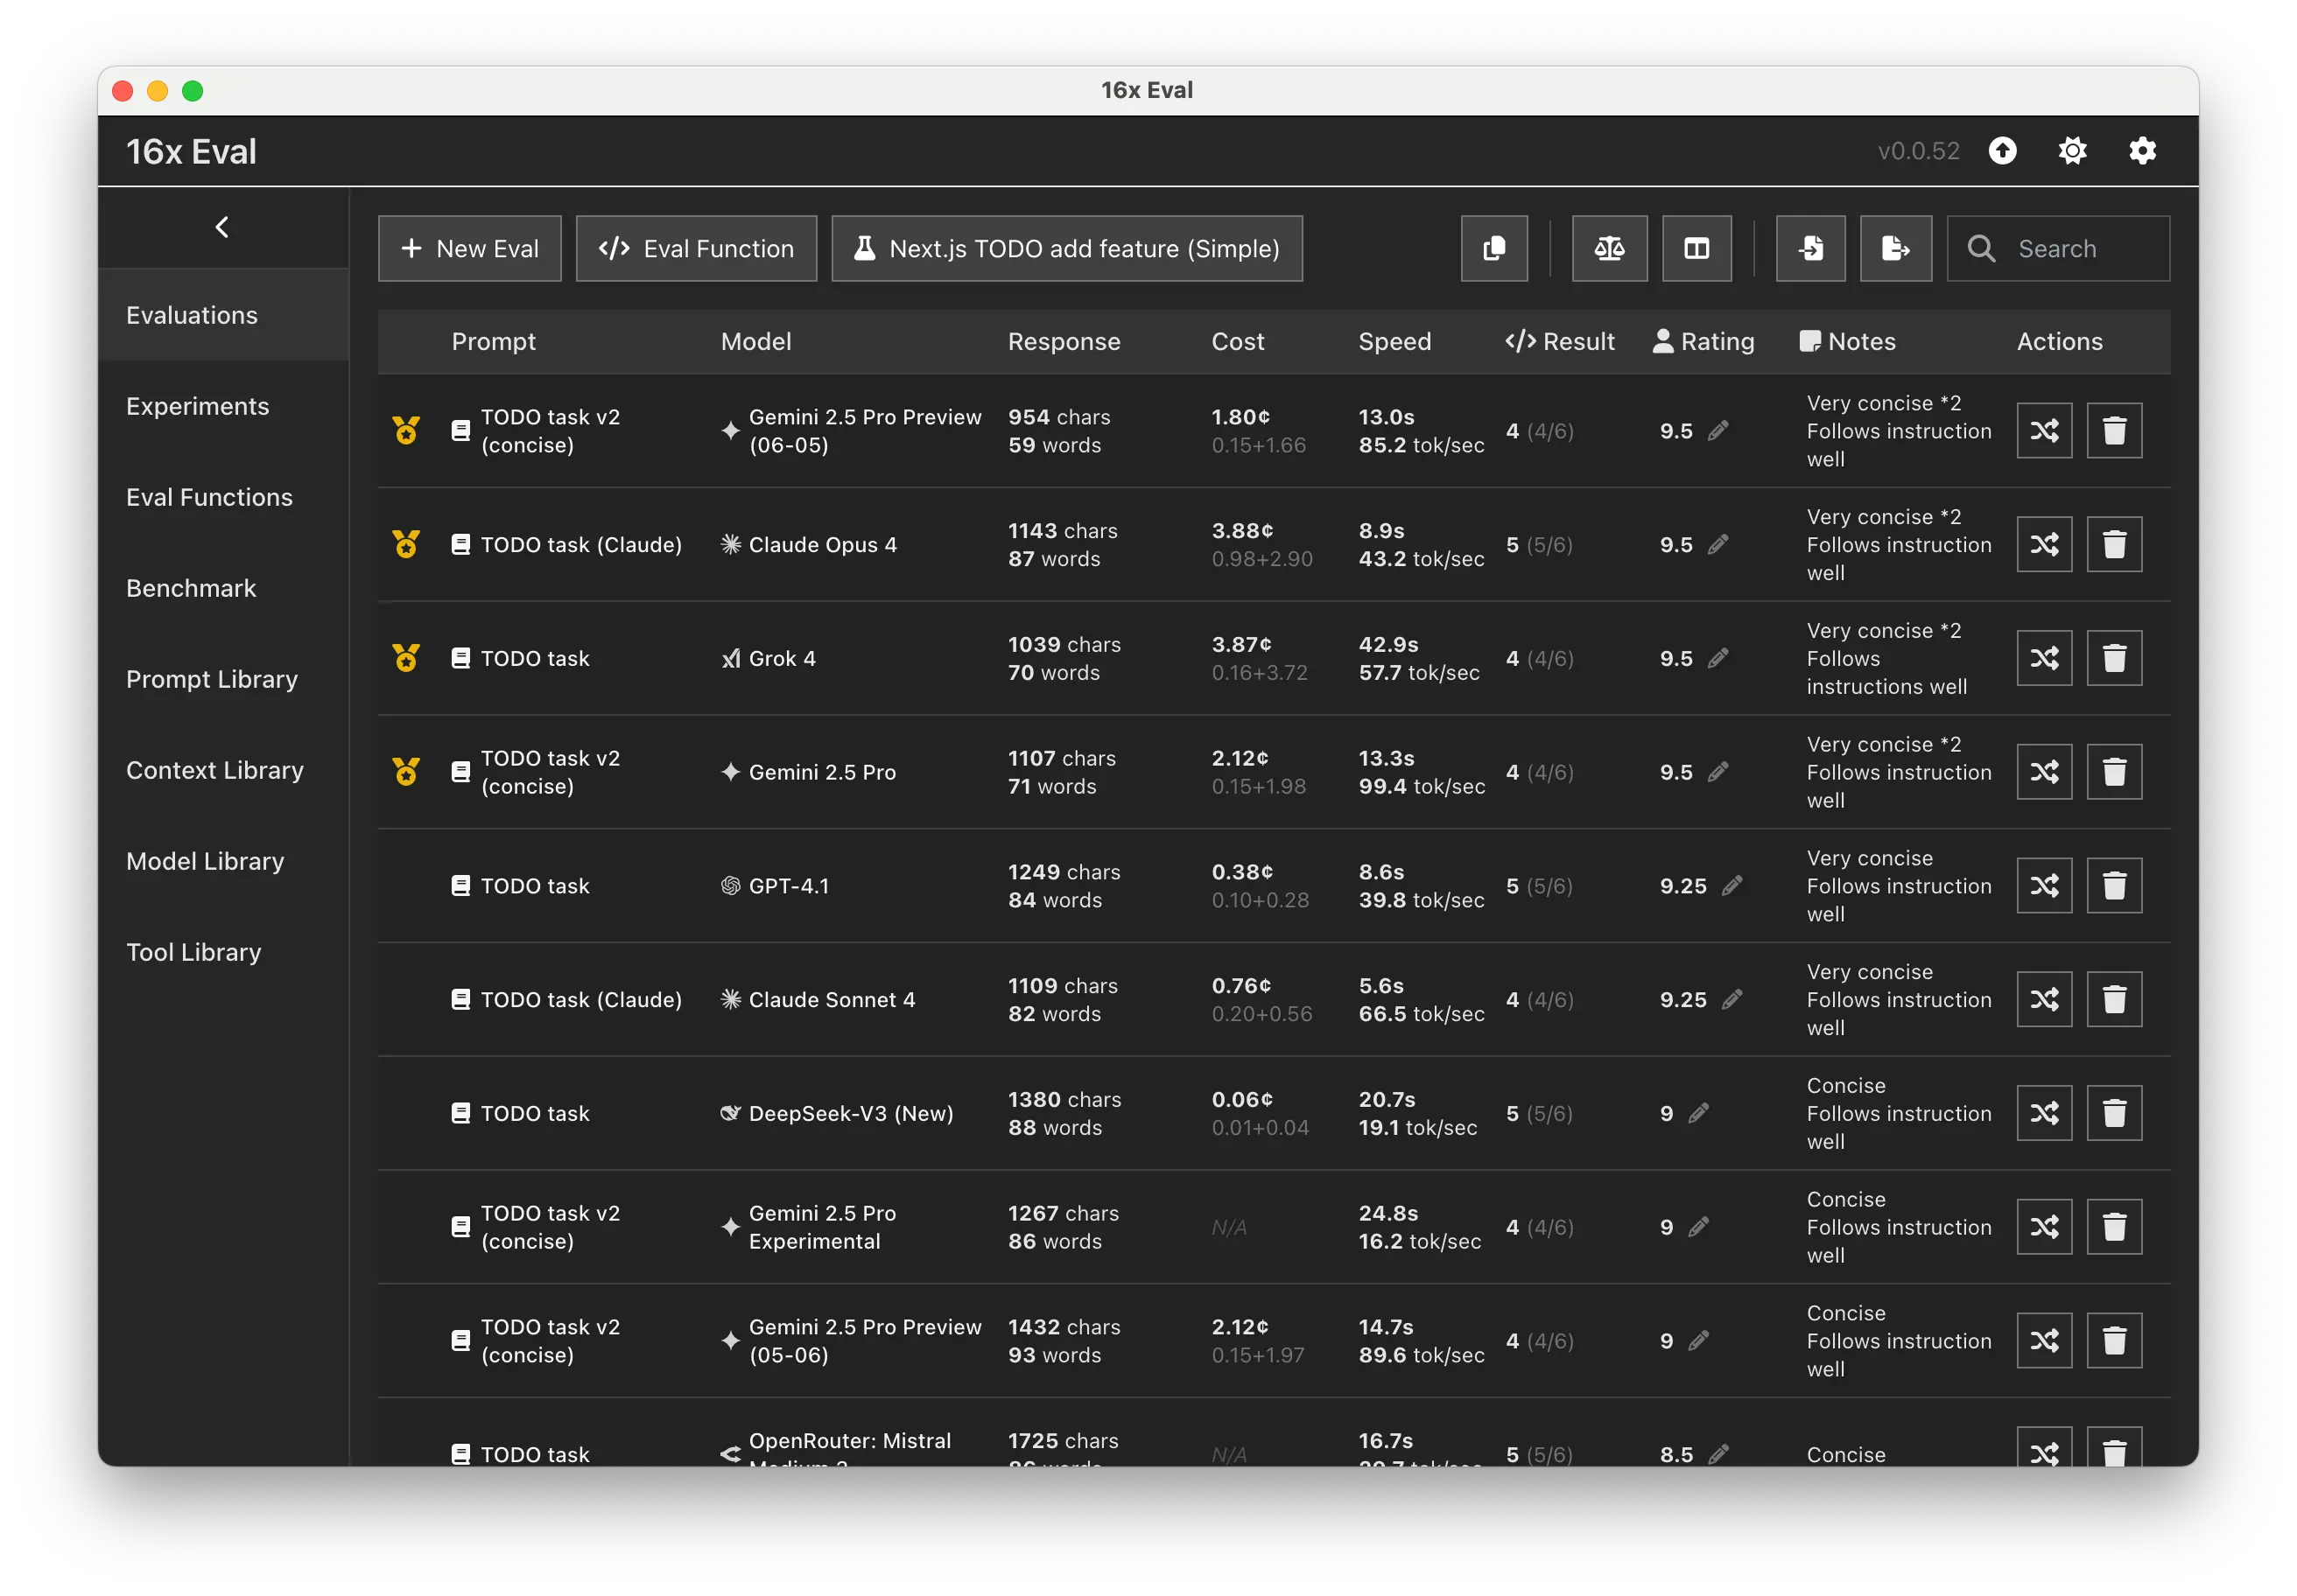Collapse the sidebar with the back chevron
Viewport: 2297px width, 1596px height.
(222, 227)
